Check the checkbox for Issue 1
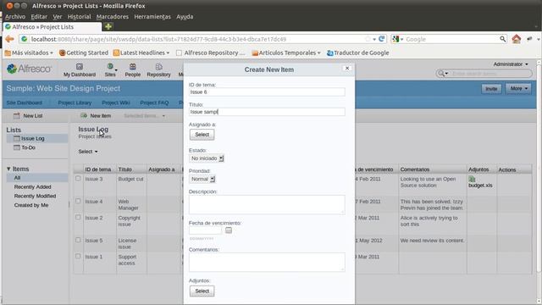 tap(78, 256)
